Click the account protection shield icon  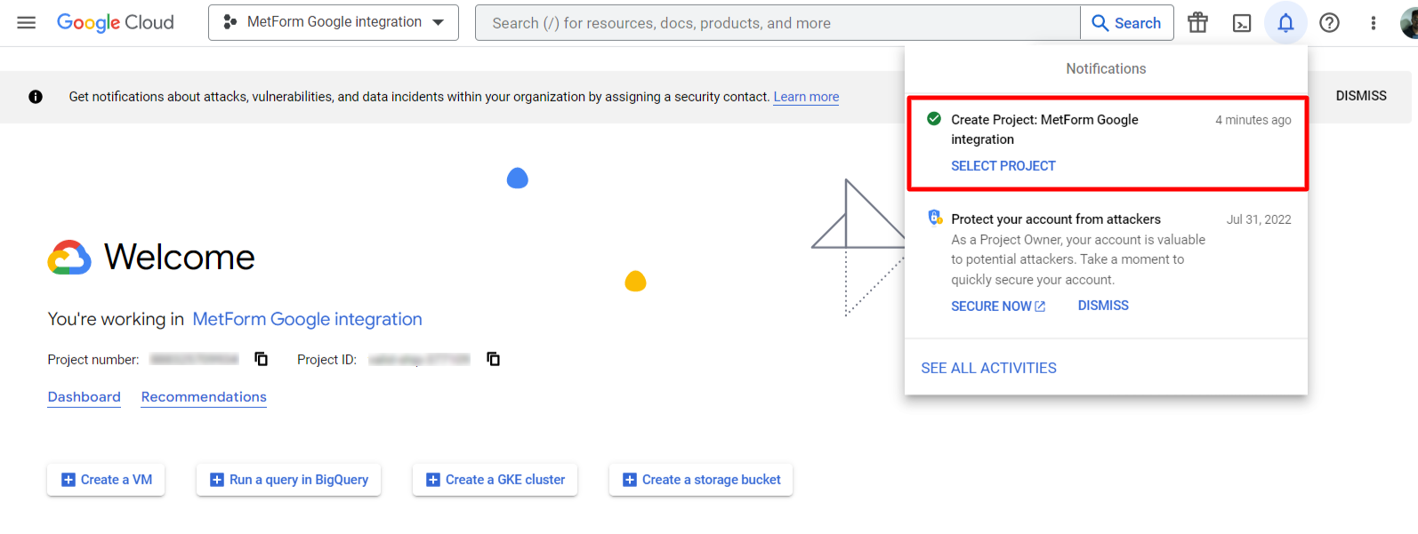935,218
